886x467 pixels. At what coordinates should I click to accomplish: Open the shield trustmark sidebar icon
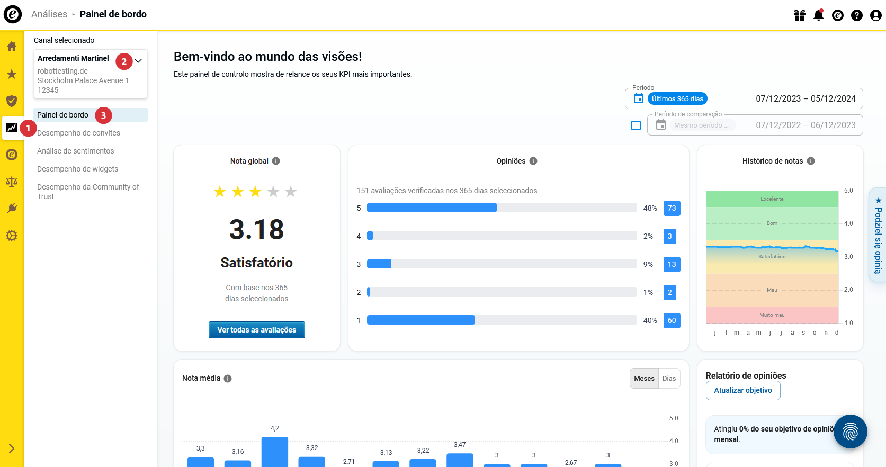12,101
